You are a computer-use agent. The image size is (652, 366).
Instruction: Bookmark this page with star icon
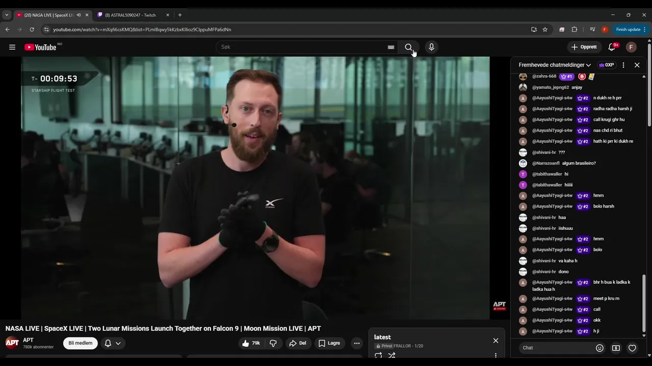545,29
